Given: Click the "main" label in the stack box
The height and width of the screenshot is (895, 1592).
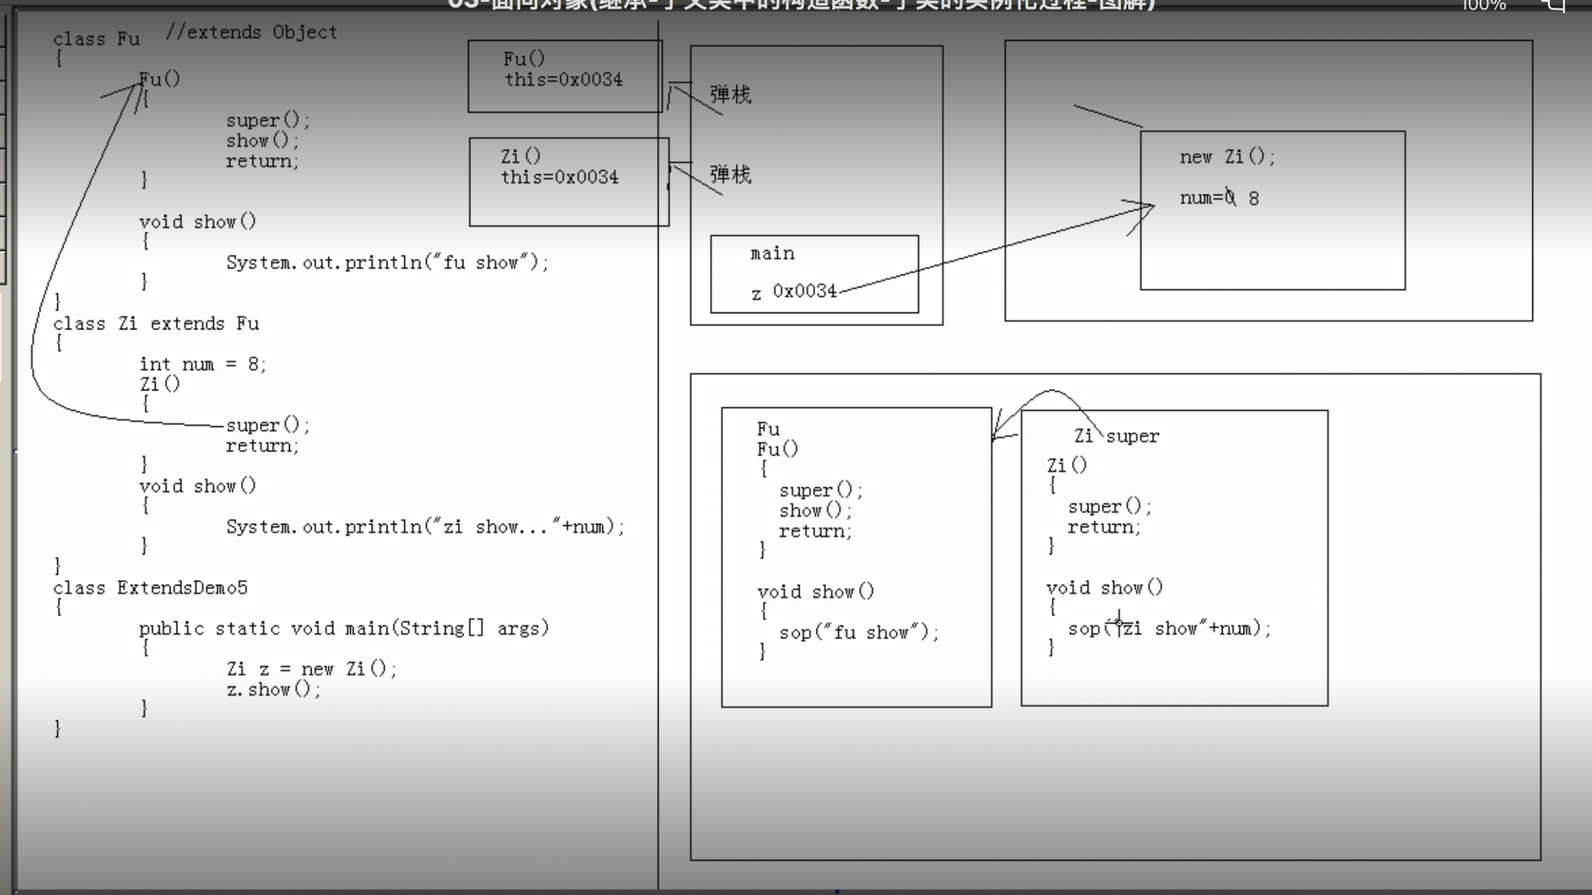Looking at the screenshot, I should [772, 254].
